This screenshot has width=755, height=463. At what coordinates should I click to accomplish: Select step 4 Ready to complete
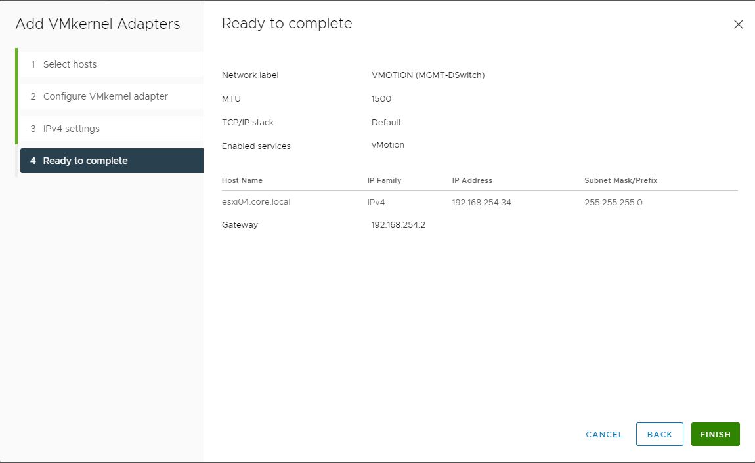tap(112, 161)
